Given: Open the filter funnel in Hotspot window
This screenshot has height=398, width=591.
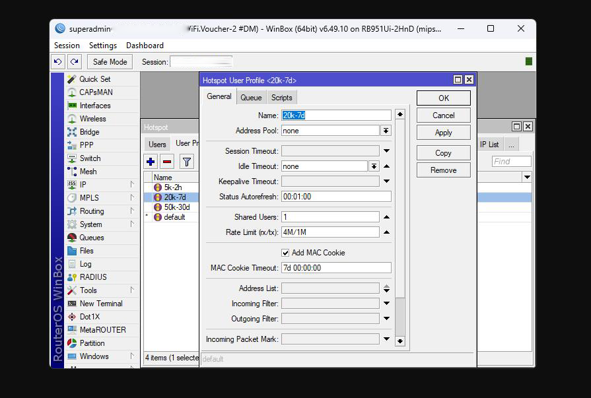Looking at the screenshot, I should click(187, 162).
